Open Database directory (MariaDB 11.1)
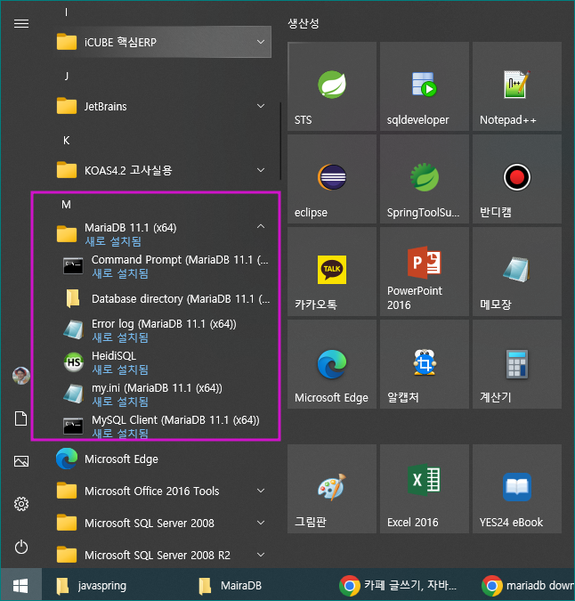Viewport: 575px width, 601px height. (161, 298)
